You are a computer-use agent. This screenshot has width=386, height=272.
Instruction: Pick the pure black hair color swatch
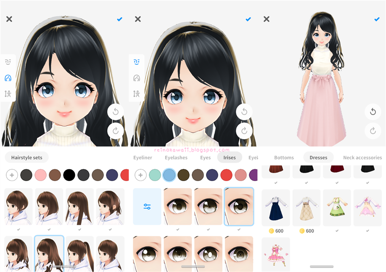[x=69, y=175]
